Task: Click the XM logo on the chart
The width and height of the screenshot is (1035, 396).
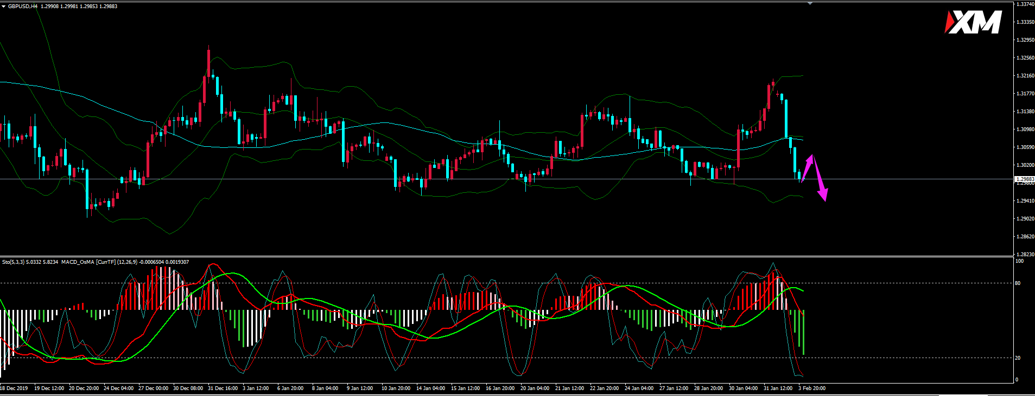Action: [x=974, y=23]
